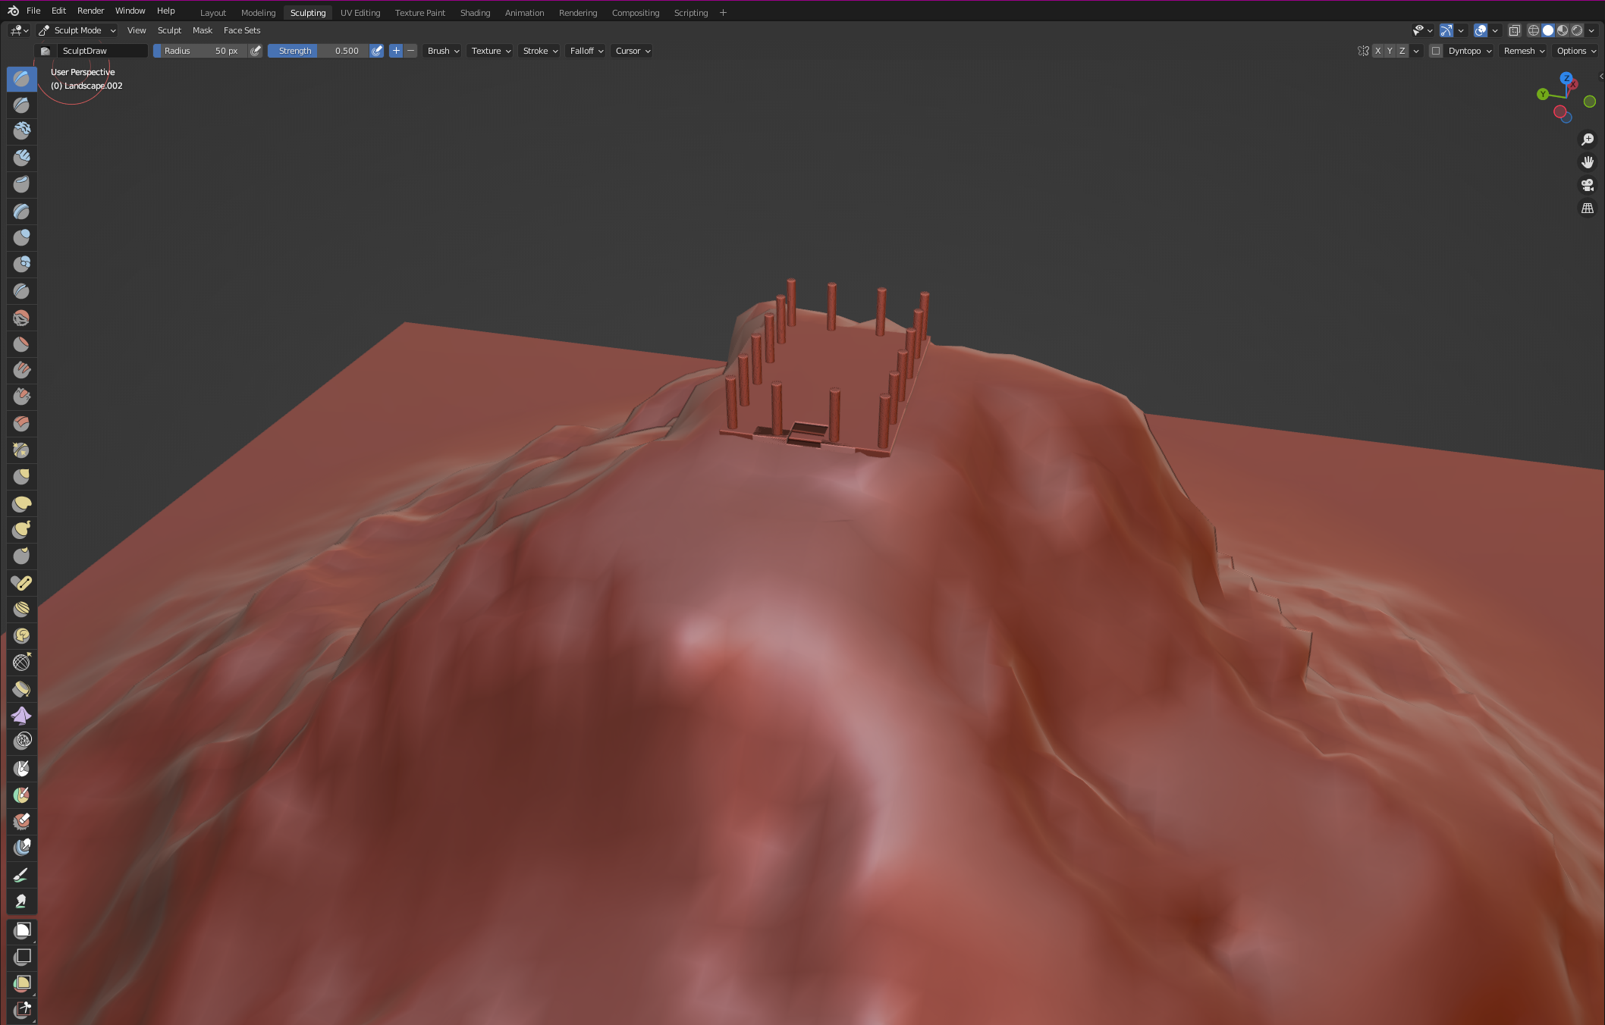The width and height of the screenshot is (1605, 1025).
Task: Set brush direction to subtract
Action: (x=410, y=51)
